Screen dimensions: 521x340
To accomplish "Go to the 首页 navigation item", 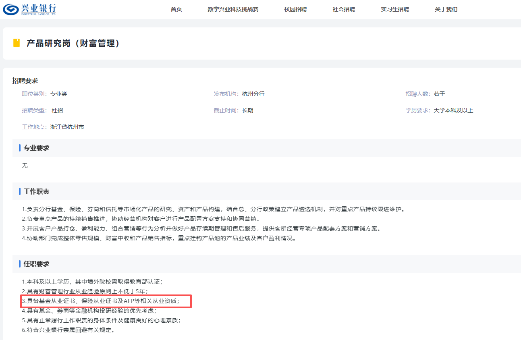I will coord(176,9).
